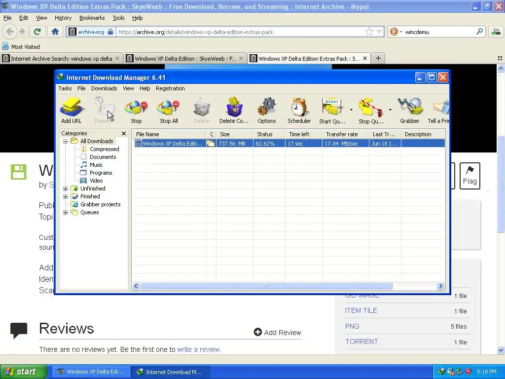
Task: Click the Stop All toolbar icon
Action: 169,110
